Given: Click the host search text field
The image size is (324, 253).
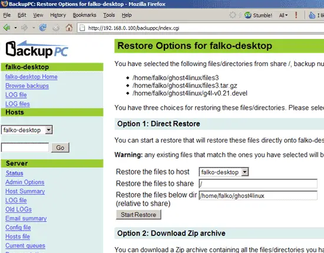Looking at the screenshot, I should pos(25,147).
